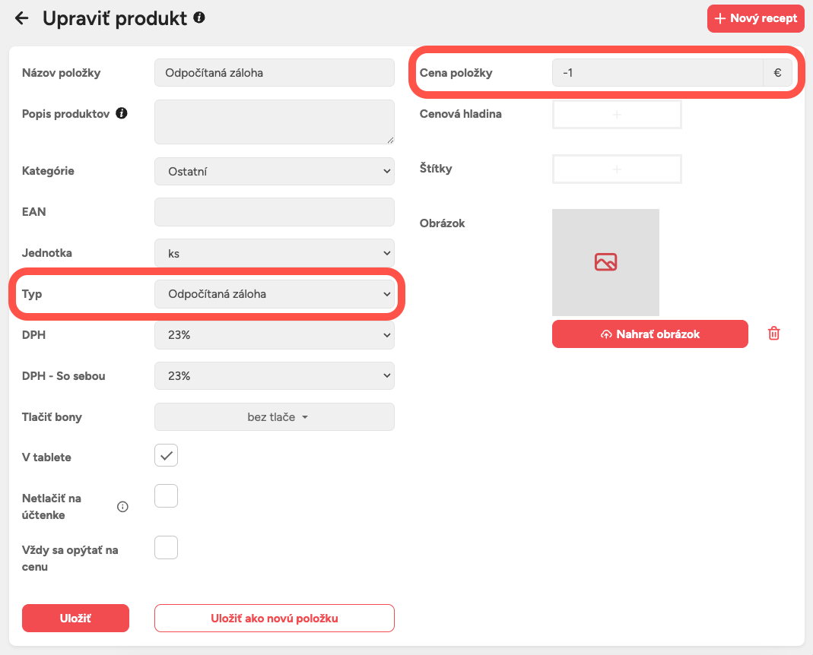The width and height of the screenshot is (813, 655).
Task: Click the back arrow icon
Action: [21, 18]
